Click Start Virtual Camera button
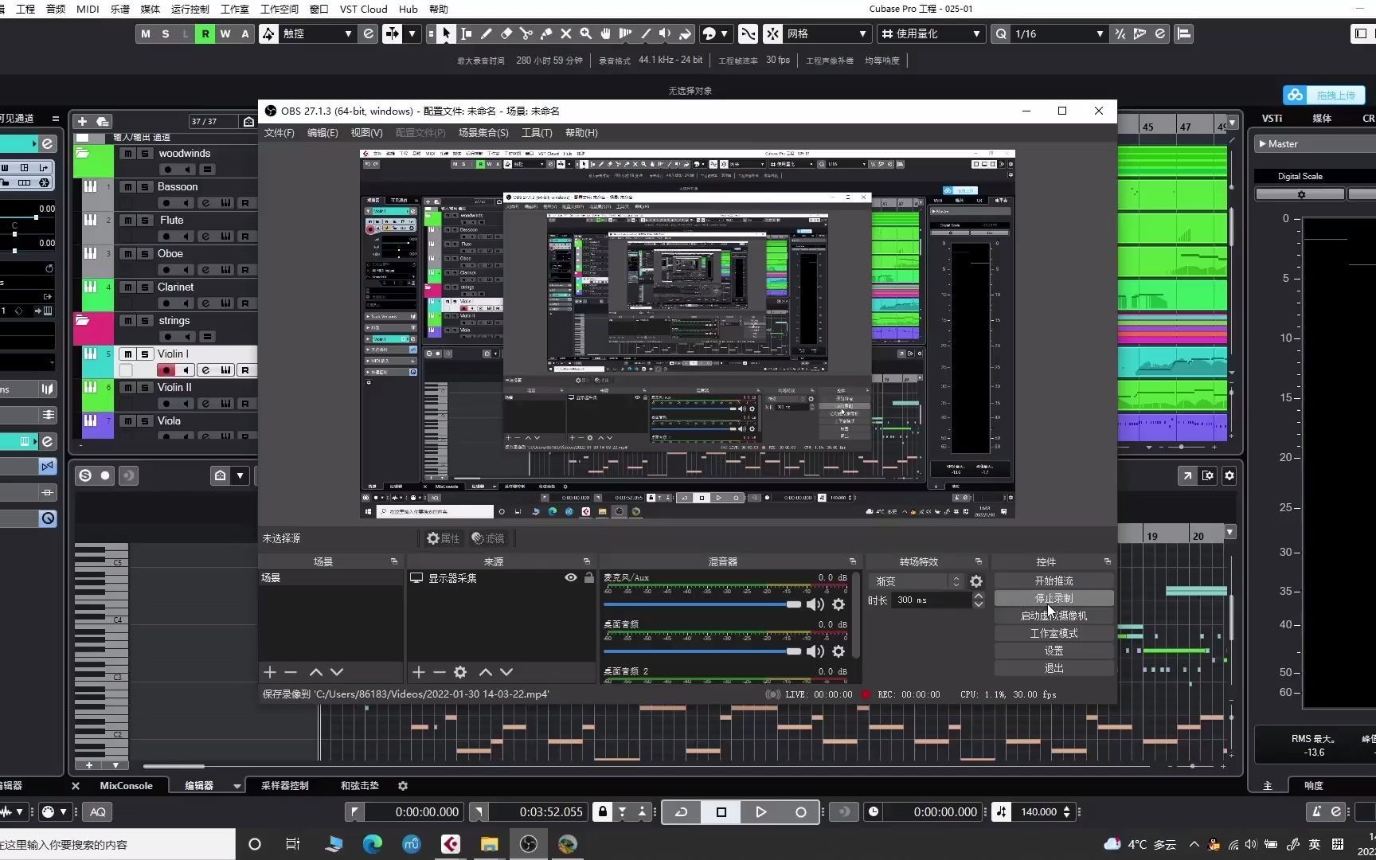Image resolution: width=1376 pixels, height=860 pixels. (1053, 616)
